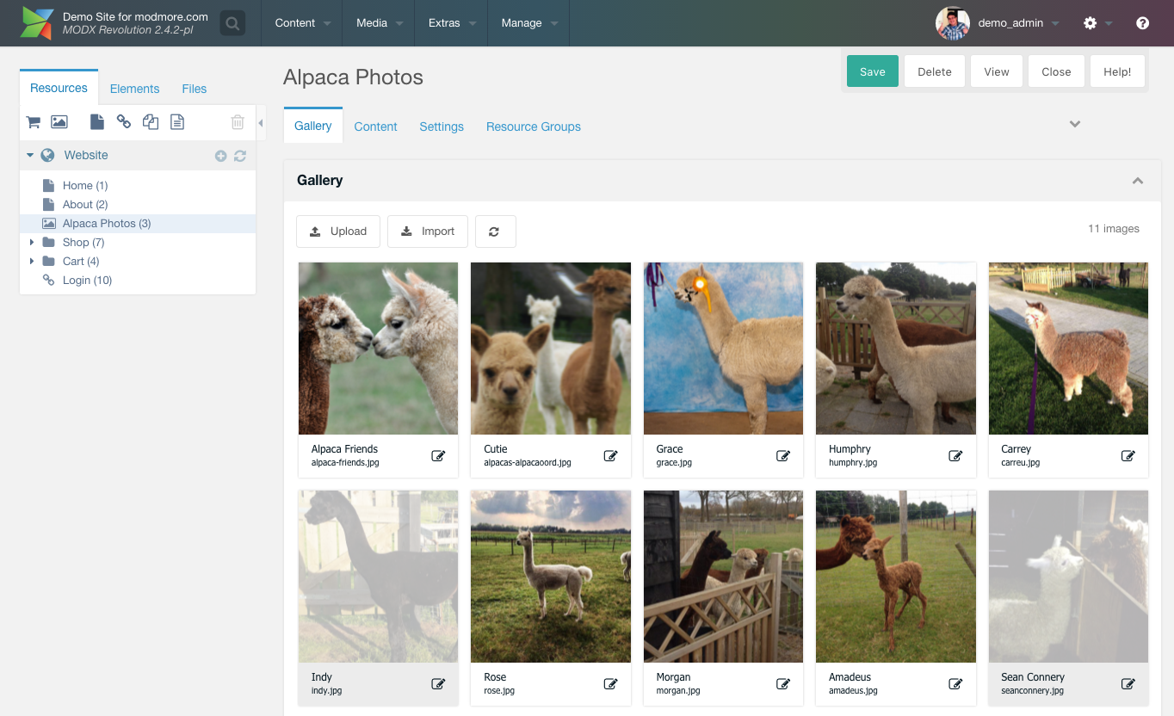Collapse the Website context tree arrow
The image size is (1174, 716).
(30, 156)
